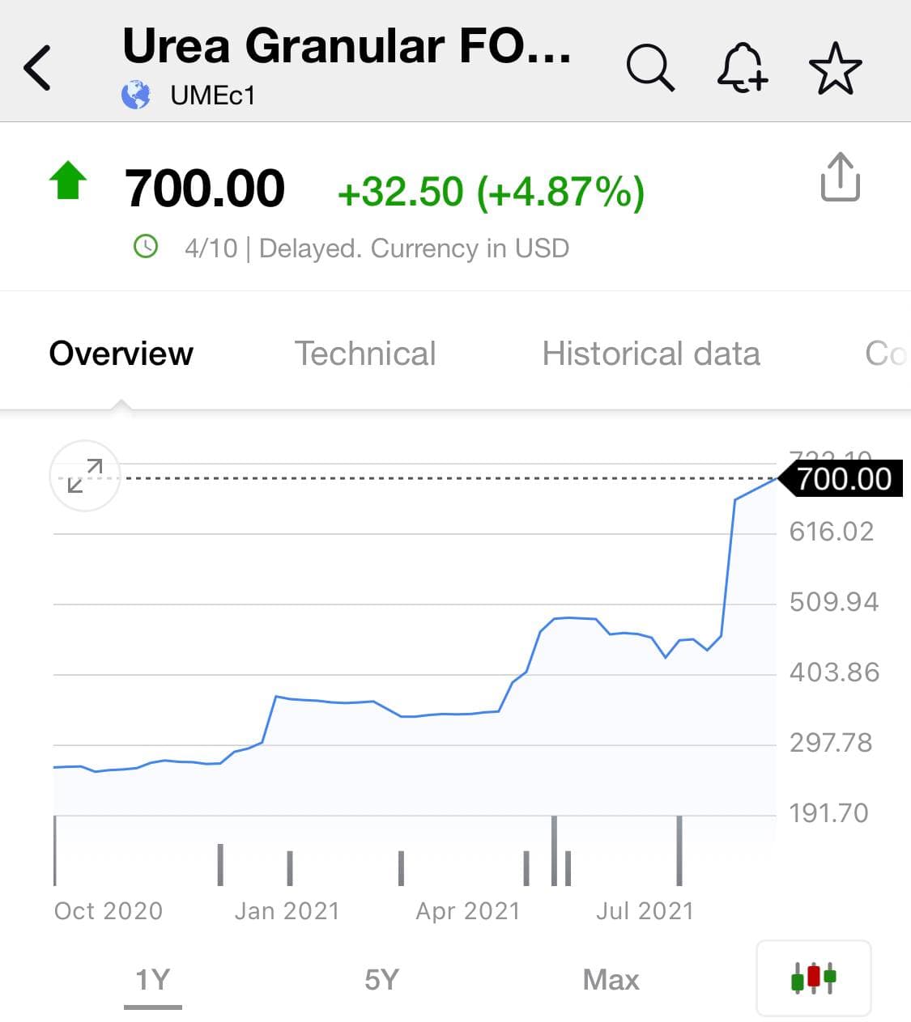Tap the globe icon beside UMEc1
Screen dimensions: 911x1022
point(136,95)
